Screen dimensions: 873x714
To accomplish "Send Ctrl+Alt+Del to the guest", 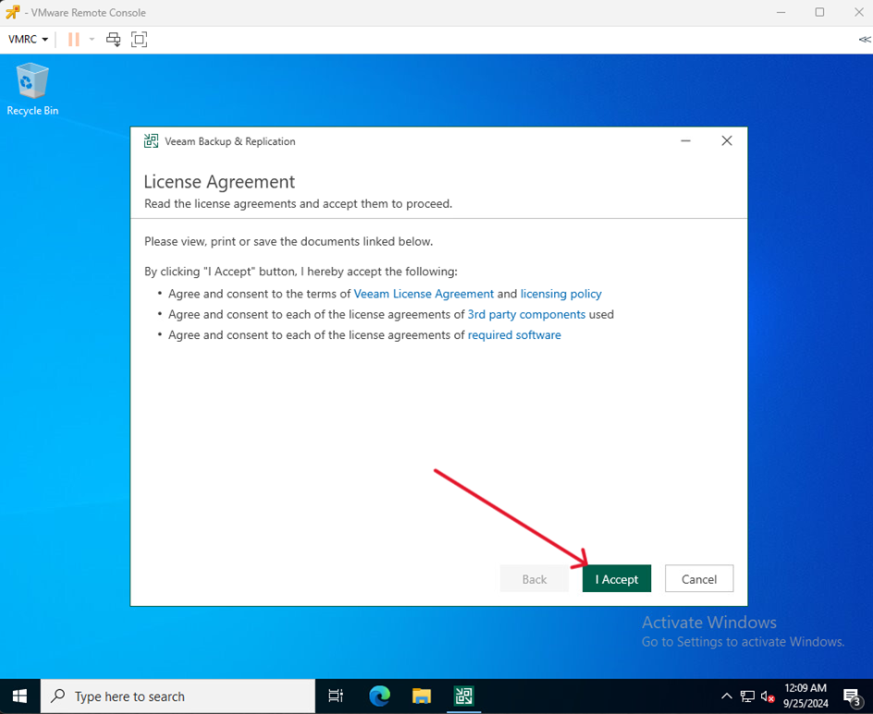I will (x=114, y=40).
